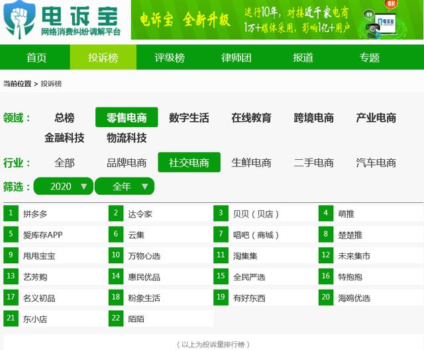Click the green rank badge number 1
This screenshot has width=424, height=350.
point(11,213)
